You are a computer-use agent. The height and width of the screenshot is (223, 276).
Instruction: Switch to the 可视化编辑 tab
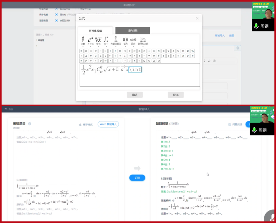click(x=95, y=31)
